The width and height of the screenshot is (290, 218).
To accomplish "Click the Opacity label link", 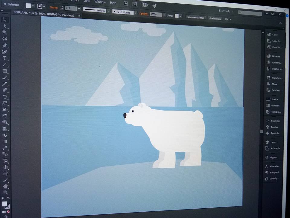I will 144,14.
